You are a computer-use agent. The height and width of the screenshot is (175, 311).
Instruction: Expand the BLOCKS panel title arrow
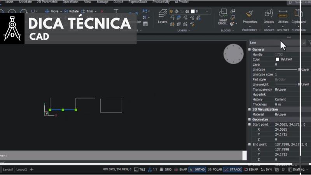coord(233,30)
